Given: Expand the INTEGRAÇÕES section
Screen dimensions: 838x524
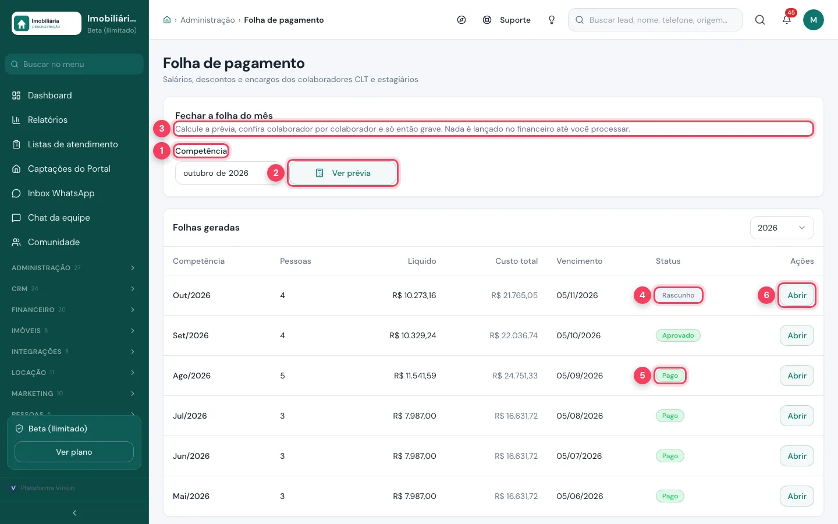Looking at the screenshot, I should pyautogui.click(x=74, y=352).
